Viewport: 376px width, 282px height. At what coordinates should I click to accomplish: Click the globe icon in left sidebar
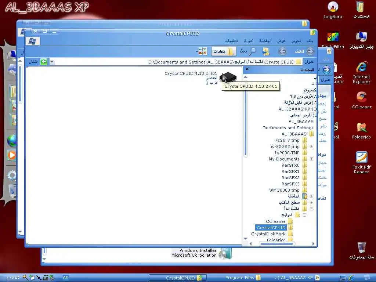[x=11, y=141]
